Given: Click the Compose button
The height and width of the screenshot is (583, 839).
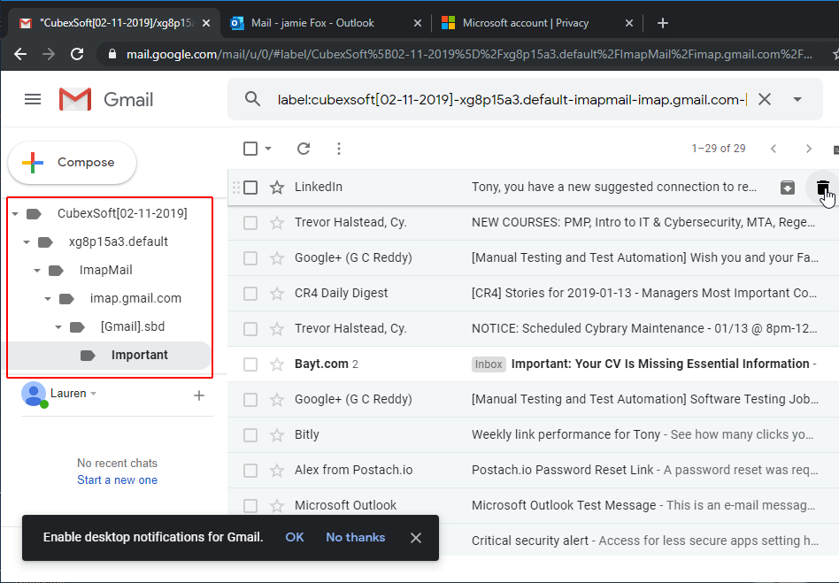Looking at the screenshot, I should [x=73, y=163].
